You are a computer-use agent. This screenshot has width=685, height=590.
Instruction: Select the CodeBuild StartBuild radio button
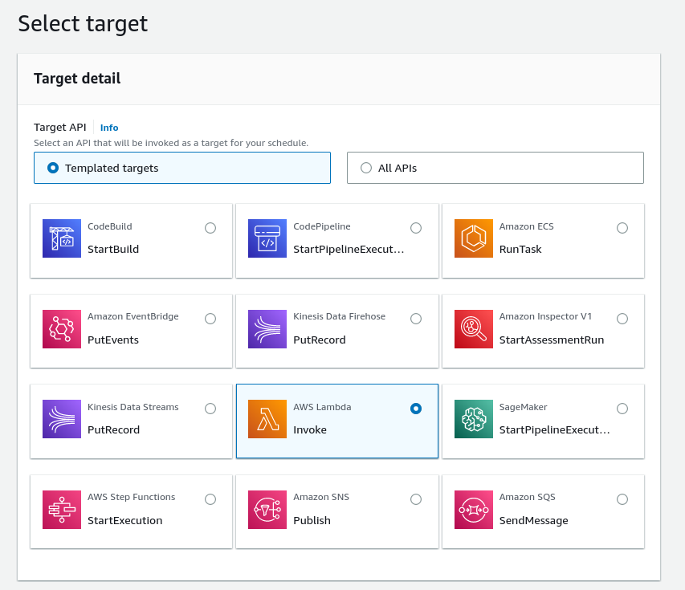tap(210, 228)
